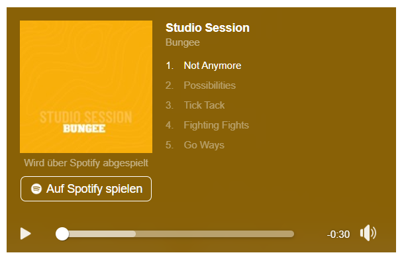Open the Studio Session album title link

point(207,28)
